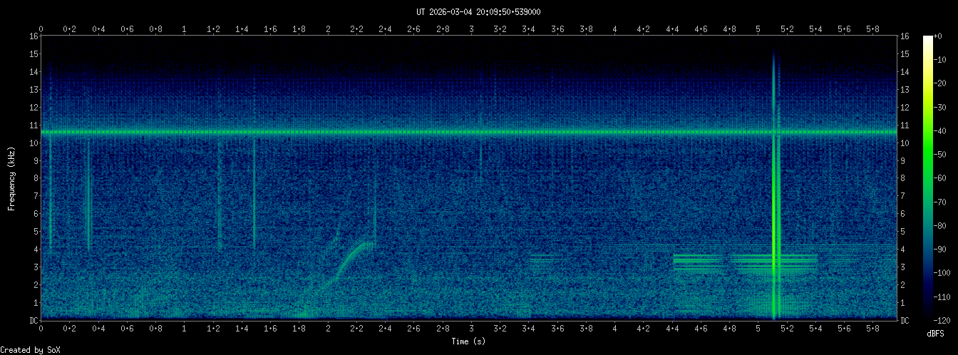Click the rising curved chirp near 2.2 seconds
958x355 pixels.
point(351,255)
